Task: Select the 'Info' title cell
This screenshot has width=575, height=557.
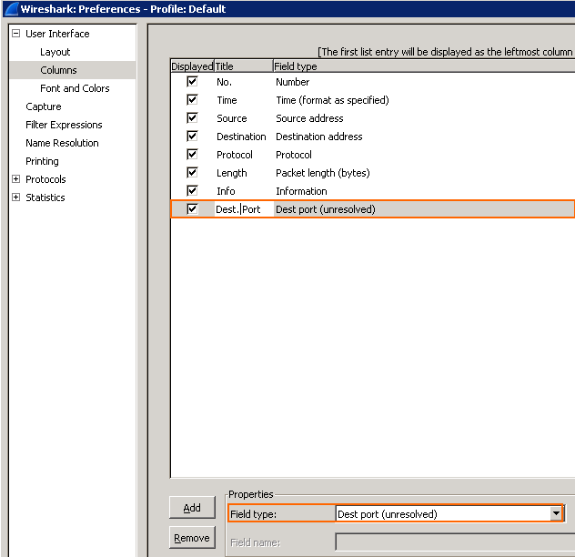Action: 226,191
